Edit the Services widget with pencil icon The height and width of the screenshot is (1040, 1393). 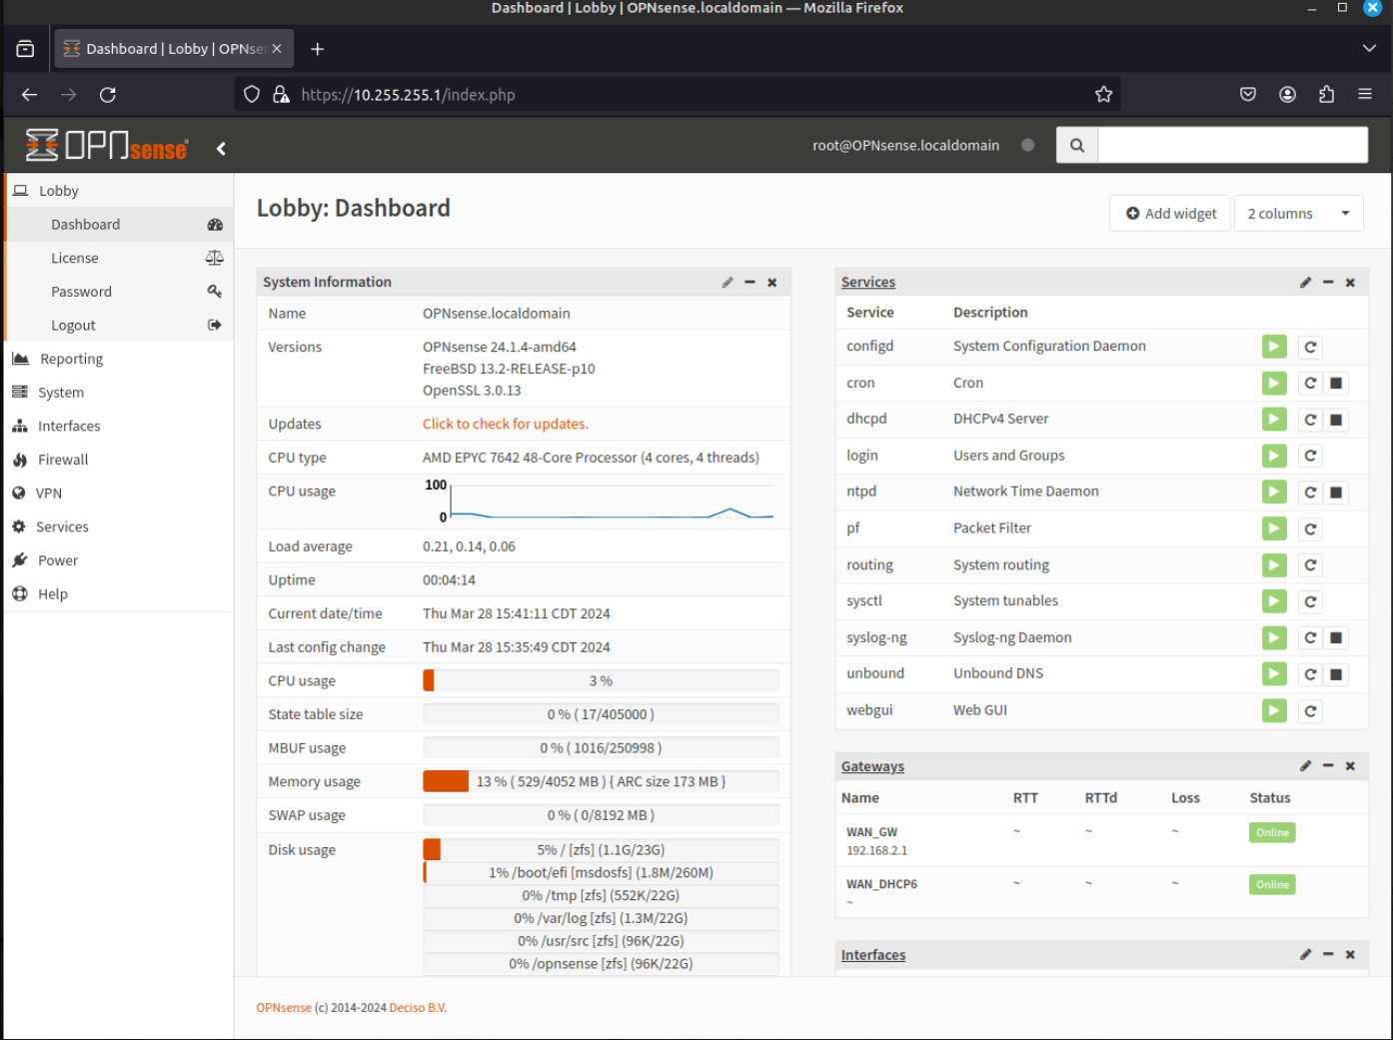(x=1305, y=283)
